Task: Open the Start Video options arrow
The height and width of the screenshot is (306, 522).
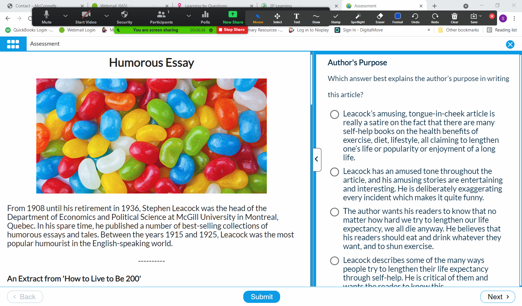Action: 107,16
